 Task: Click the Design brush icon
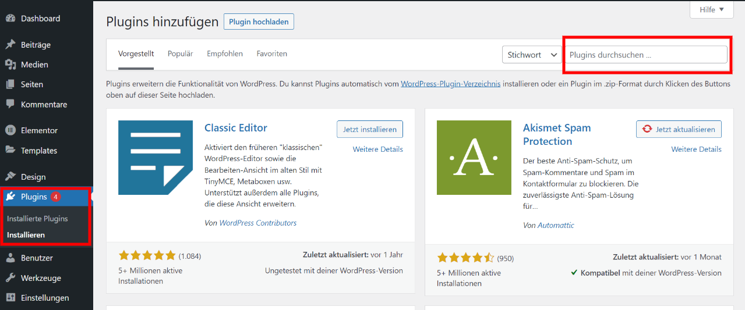point(10,177)
